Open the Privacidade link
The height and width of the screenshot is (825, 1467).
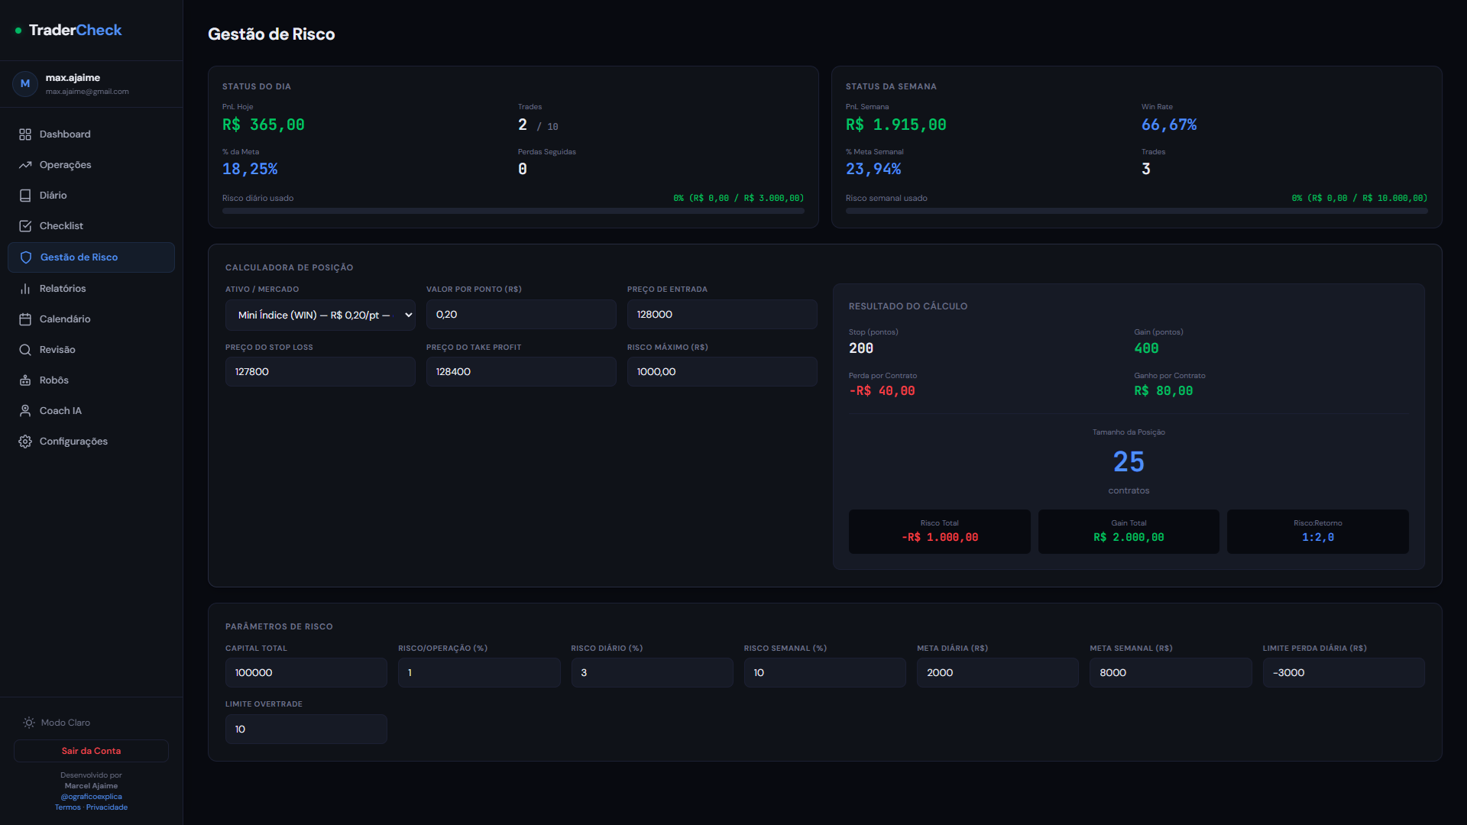point(108,807)
